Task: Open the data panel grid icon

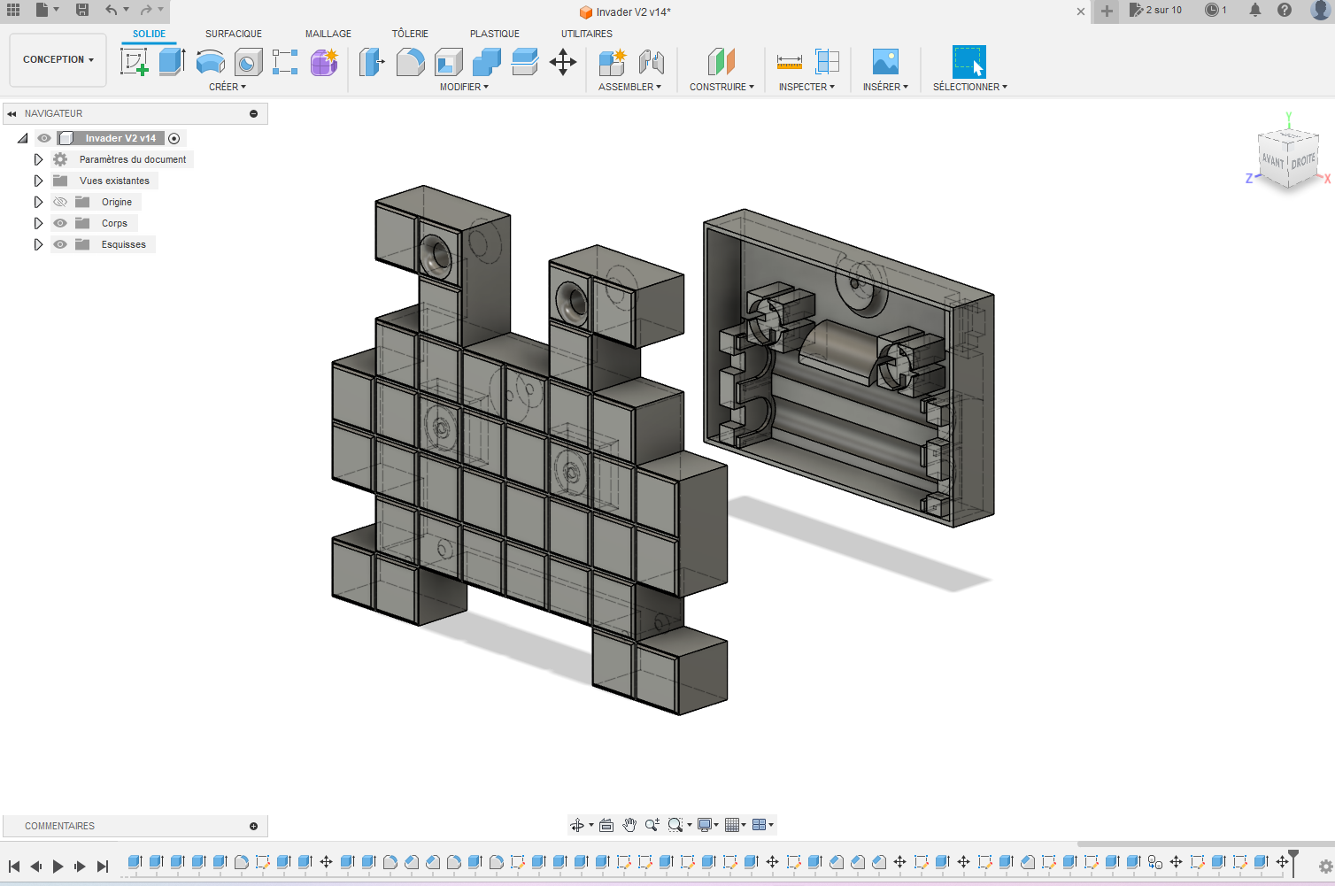Action: (x=13, y=10)
